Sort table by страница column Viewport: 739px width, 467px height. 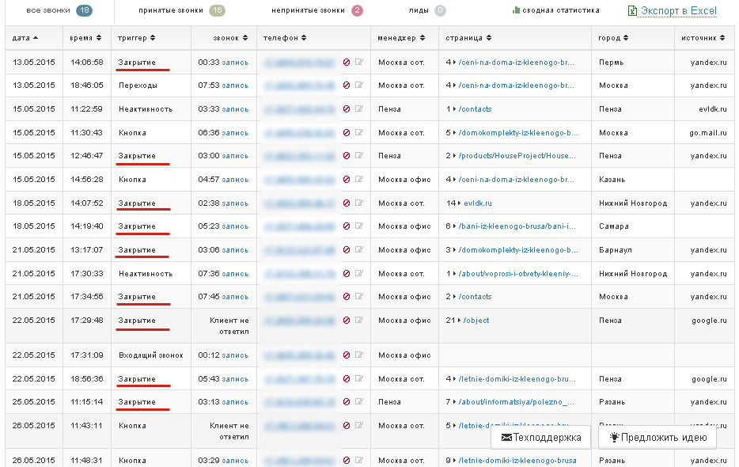point(468,38)
